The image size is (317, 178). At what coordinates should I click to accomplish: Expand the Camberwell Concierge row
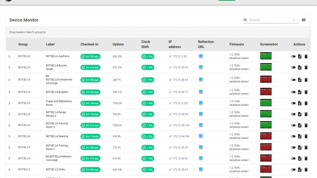point(9,80)
